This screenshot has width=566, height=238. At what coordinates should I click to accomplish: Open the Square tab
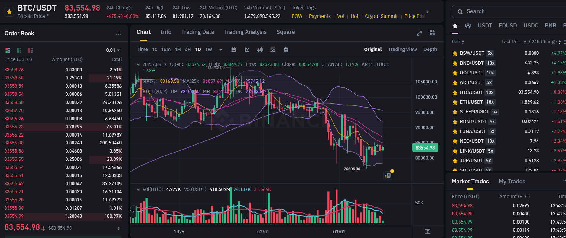[285, 32]
